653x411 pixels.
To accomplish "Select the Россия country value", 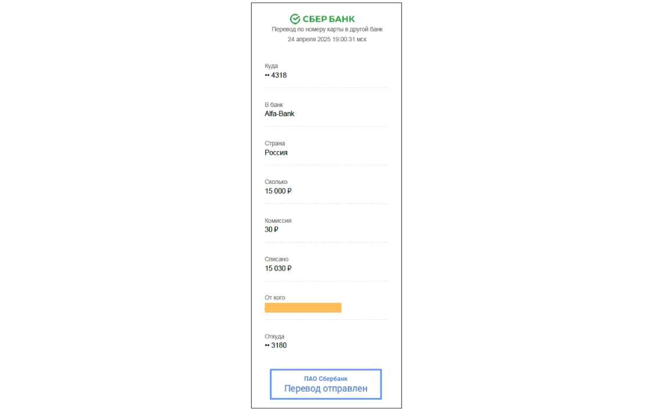I will (276, 153).
